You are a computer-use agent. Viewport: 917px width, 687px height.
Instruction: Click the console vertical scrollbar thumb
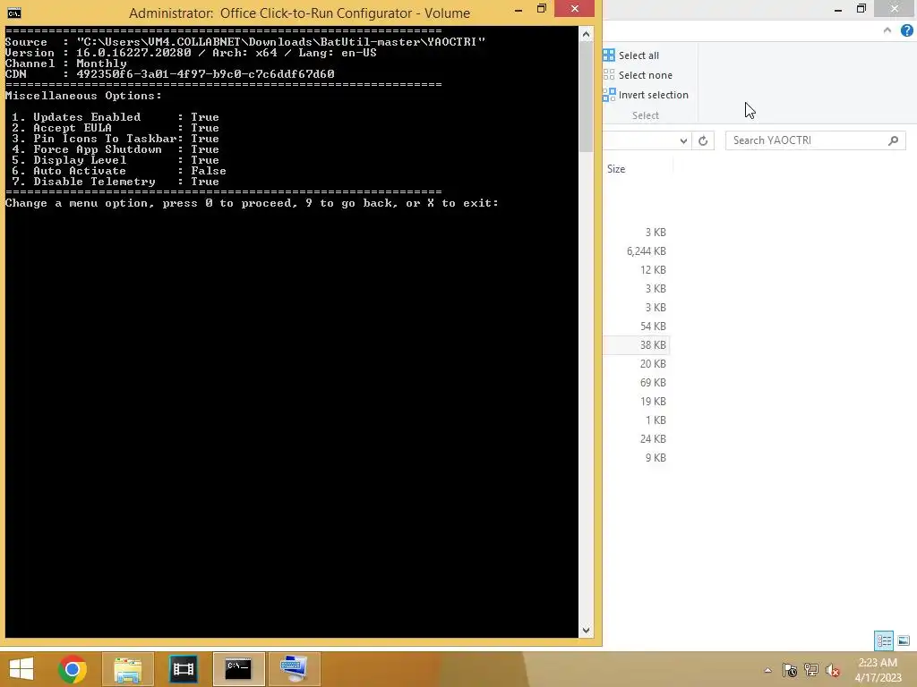[x=586, y=98]
